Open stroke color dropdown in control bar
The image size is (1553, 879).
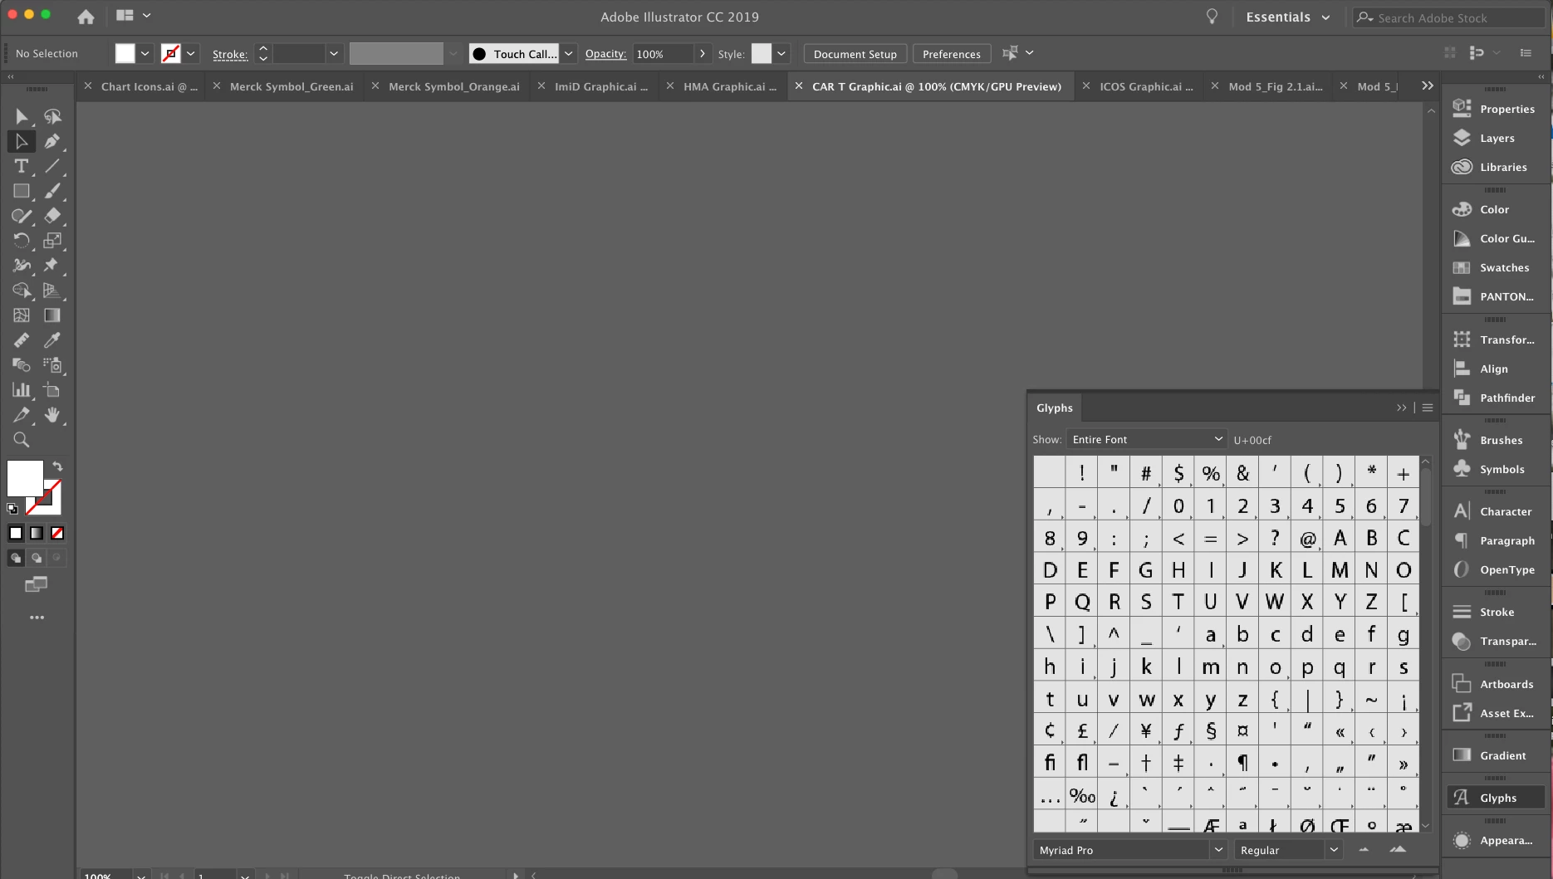pos(191,53)
